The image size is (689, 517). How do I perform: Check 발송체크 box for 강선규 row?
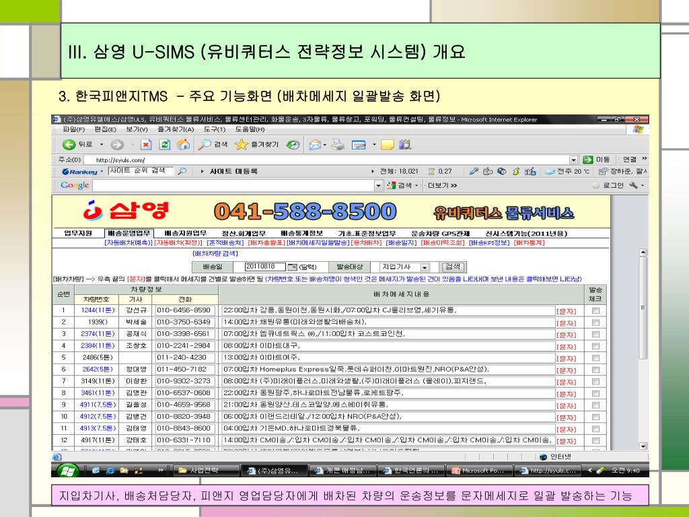point(596,311)
